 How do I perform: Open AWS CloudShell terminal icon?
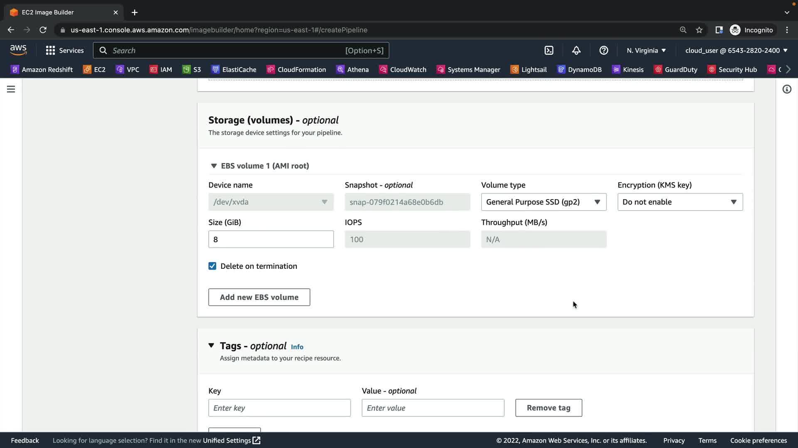tap(549, 50)
